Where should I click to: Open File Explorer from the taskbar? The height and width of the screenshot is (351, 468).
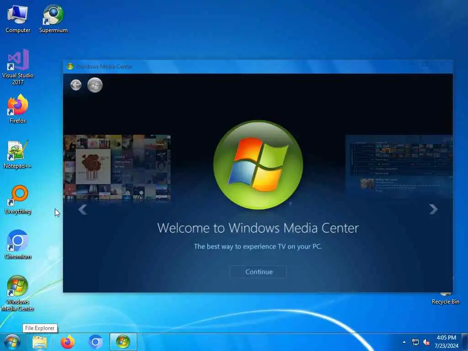pyautogui.click(x=40, y=342)
